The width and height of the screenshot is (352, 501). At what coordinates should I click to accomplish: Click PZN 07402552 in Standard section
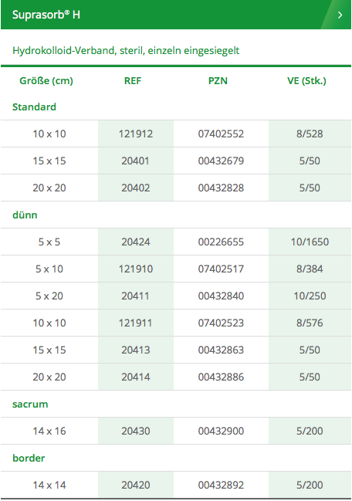coord(221,134)
